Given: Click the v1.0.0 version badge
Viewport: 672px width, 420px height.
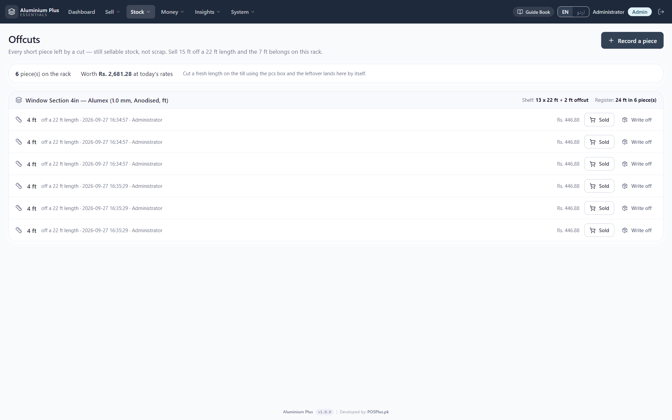Looking at the screenshot, I should tap(325, 412).
